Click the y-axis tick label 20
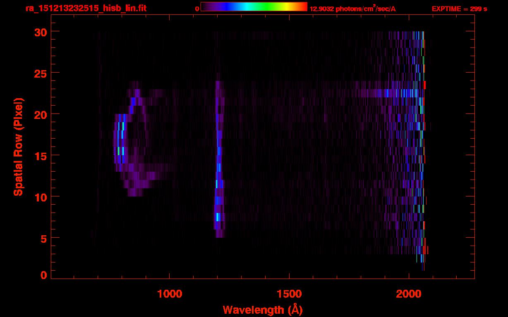 [41, 114]
